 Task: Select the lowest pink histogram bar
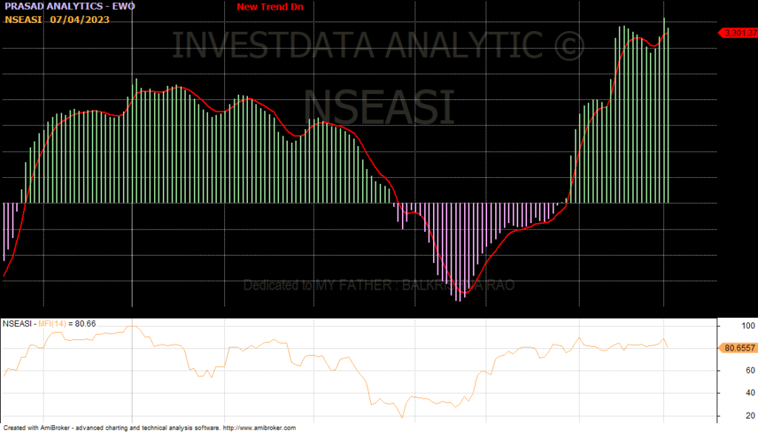(x=460, y=252)
